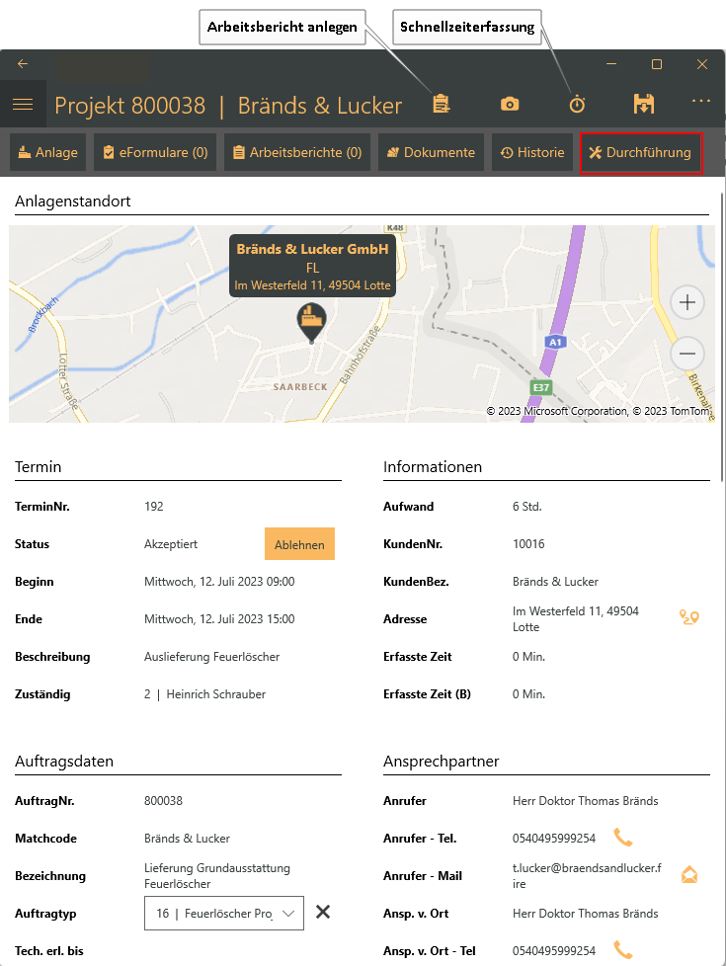Expand the Auftragtyp dropdown
Viewport: 726px width, 966px height.
click(224, 913)
